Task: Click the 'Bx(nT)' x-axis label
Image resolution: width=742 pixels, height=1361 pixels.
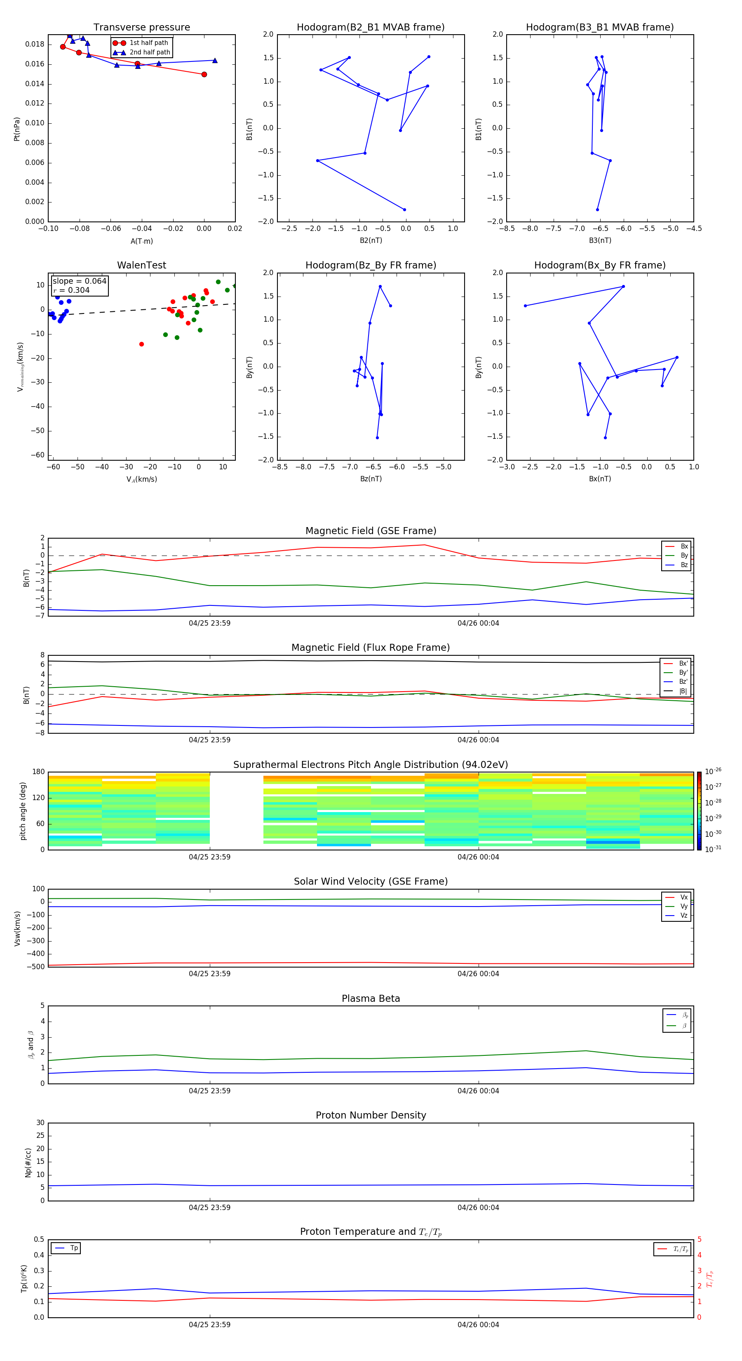Action: 600,479
